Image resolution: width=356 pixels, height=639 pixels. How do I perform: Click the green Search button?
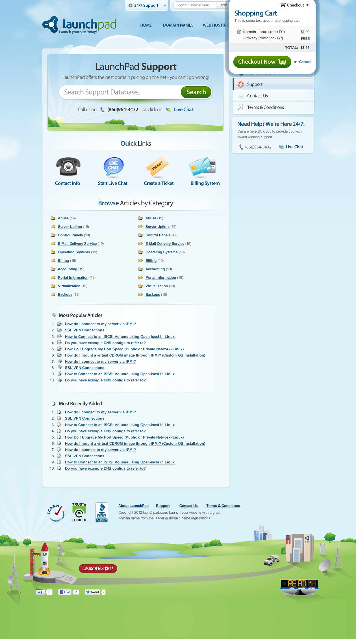pyautogui.click(x=196, y=92)
